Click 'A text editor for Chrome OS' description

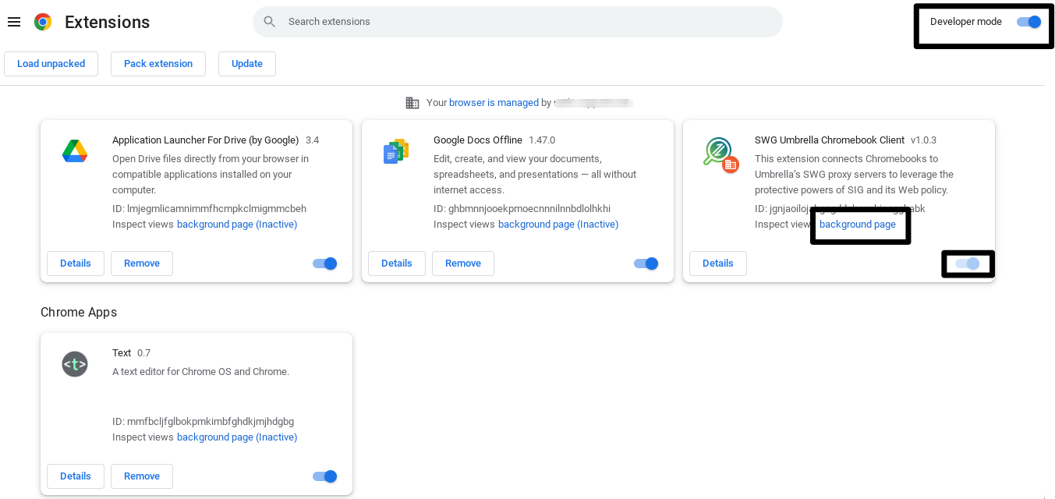(x=200, y=372)
